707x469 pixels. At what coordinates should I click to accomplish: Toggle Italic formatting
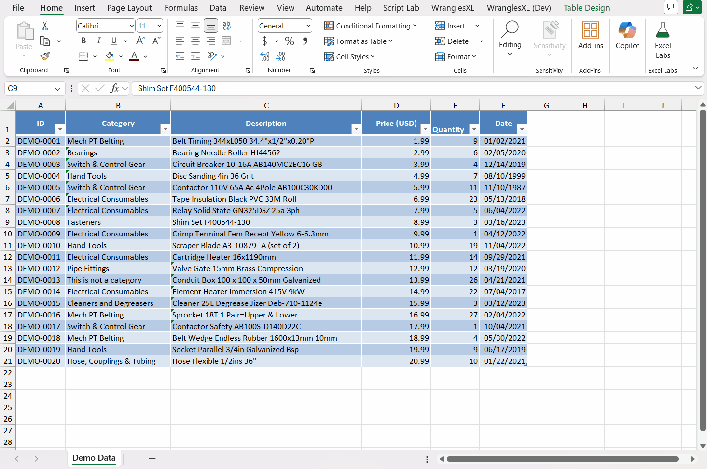click(x=99, y=41)
